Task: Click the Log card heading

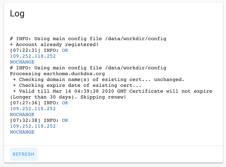Action: pos(17,14)
